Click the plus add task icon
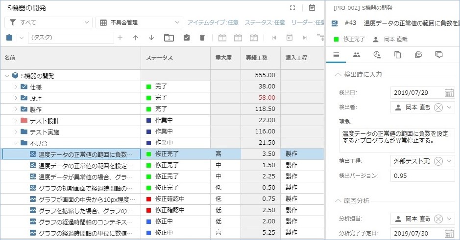Image resolution: width=460 pixels, height=240 pixels. pyautogui.click(x=120, y=38)
